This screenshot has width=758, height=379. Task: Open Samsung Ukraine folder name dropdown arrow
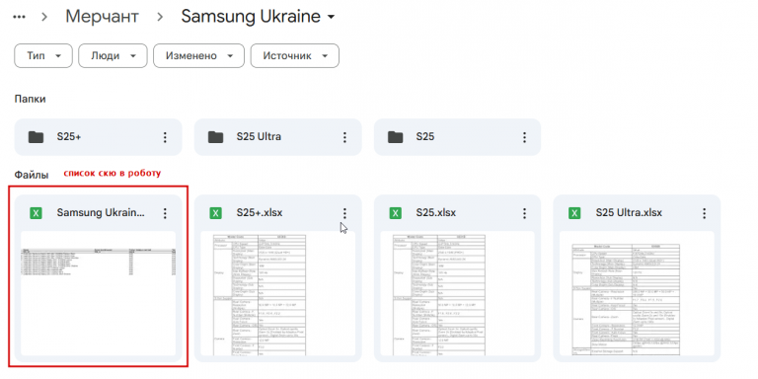(x=332, y=18)
